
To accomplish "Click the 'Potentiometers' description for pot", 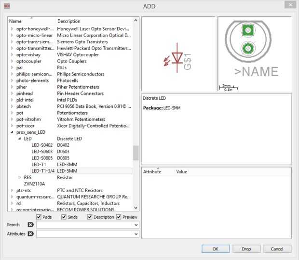I will click(72, 113).
